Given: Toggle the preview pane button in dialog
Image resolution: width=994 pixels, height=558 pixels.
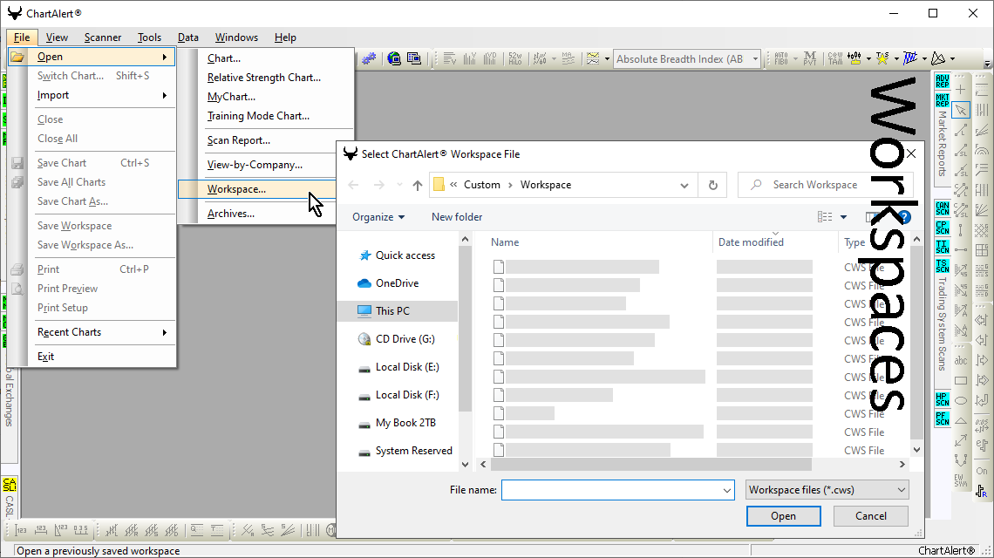Looking at the screenshot, I should click(x=871, y=217).
